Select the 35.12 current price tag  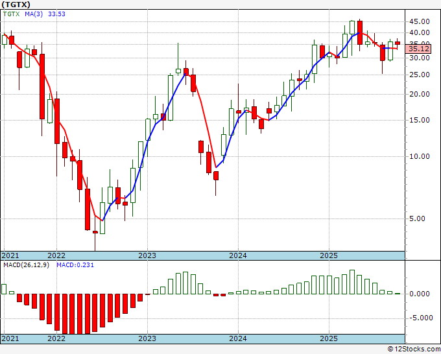coord(419,49)
